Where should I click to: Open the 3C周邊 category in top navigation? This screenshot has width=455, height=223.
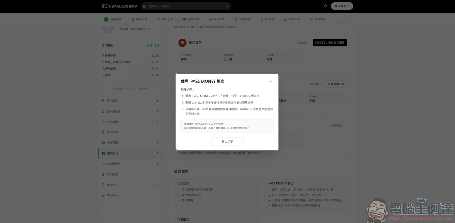pyautogui.click(x=268, y=19)
